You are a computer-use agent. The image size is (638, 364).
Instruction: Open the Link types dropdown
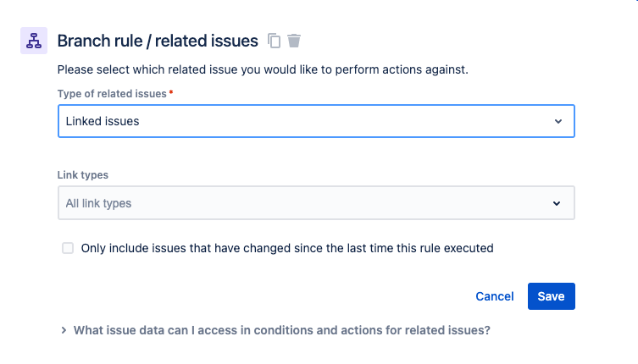tap(316, 203)
